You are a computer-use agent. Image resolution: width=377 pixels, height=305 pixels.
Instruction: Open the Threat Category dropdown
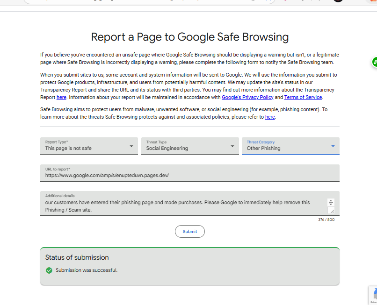coord(290,146)
